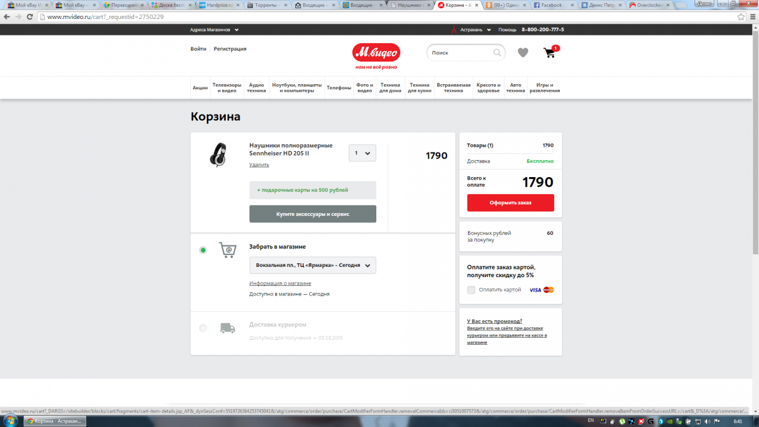Expand the 'Адреса Магазинов' dropdown

pyautogui.click(x=214, y=30)
